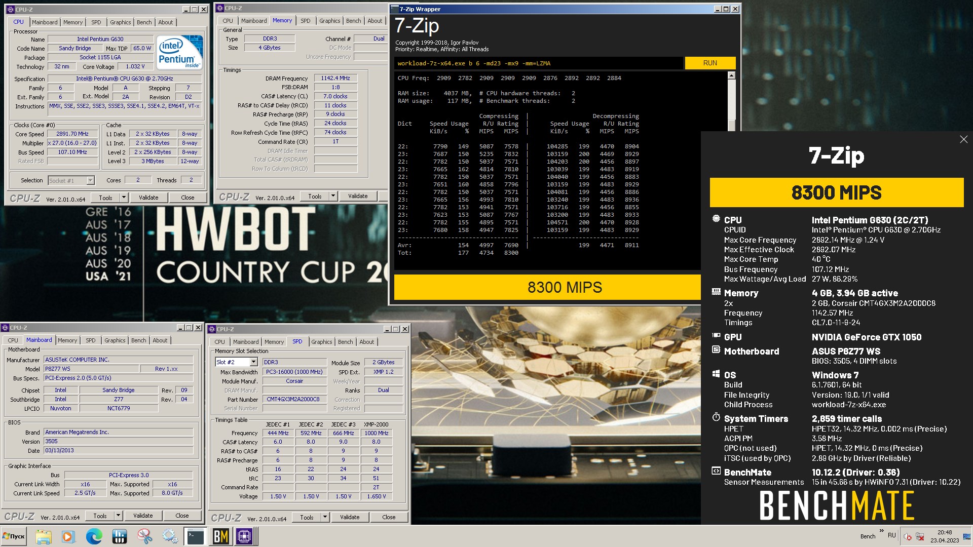Viewport: 973px width, 547px height.
Task: Open Bench tab in the SPD window
Action: pos(345,342)
